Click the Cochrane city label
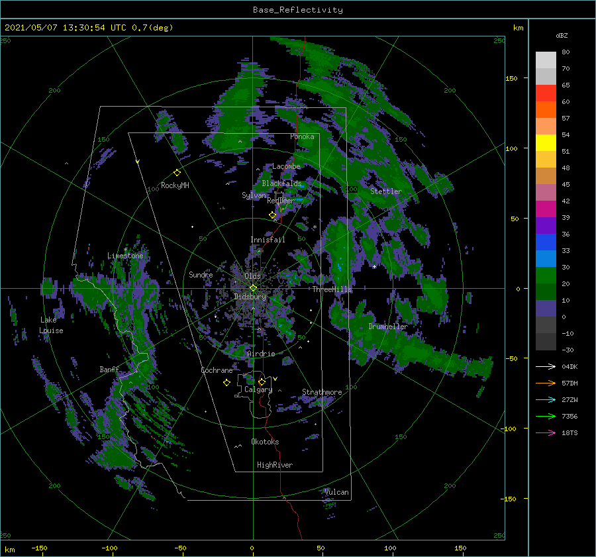This screenshot has height=557, width=596. click(x=217, y=370)
